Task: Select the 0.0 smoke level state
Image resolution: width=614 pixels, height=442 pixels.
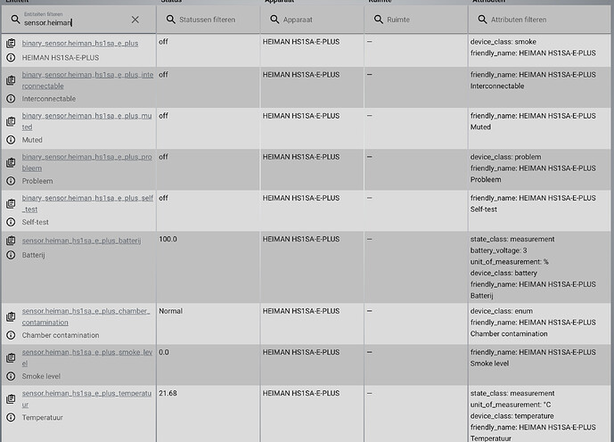Action: click(164, 352)
